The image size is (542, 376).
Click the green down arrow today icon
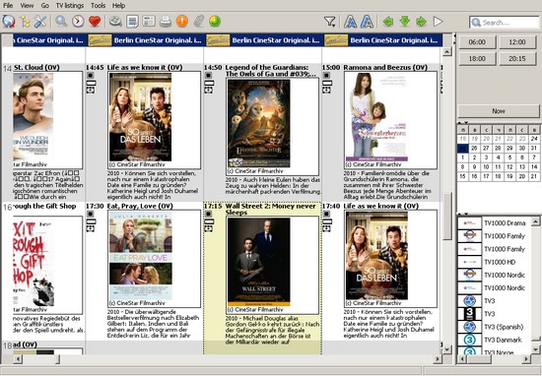click(405, 22)
